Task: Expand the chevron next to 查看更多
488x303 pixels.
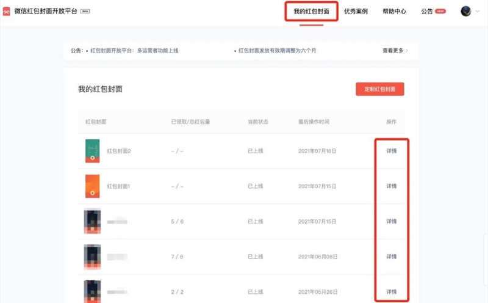Action: (x=407, y=51)
